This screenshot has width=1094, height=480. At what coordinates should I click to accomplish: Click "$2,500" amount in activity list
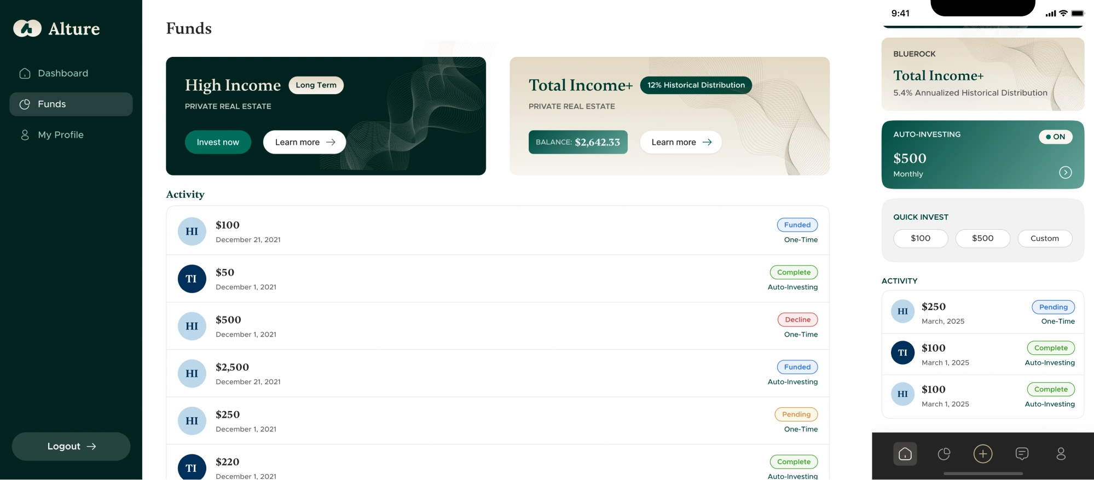pyautogui.click(x=232, y=367)
